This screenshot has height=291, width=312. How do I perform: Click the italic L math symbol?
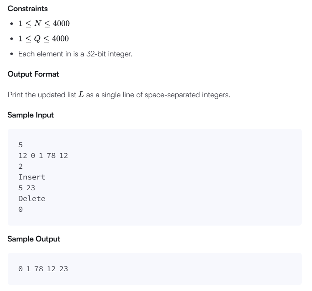[81, 94]
